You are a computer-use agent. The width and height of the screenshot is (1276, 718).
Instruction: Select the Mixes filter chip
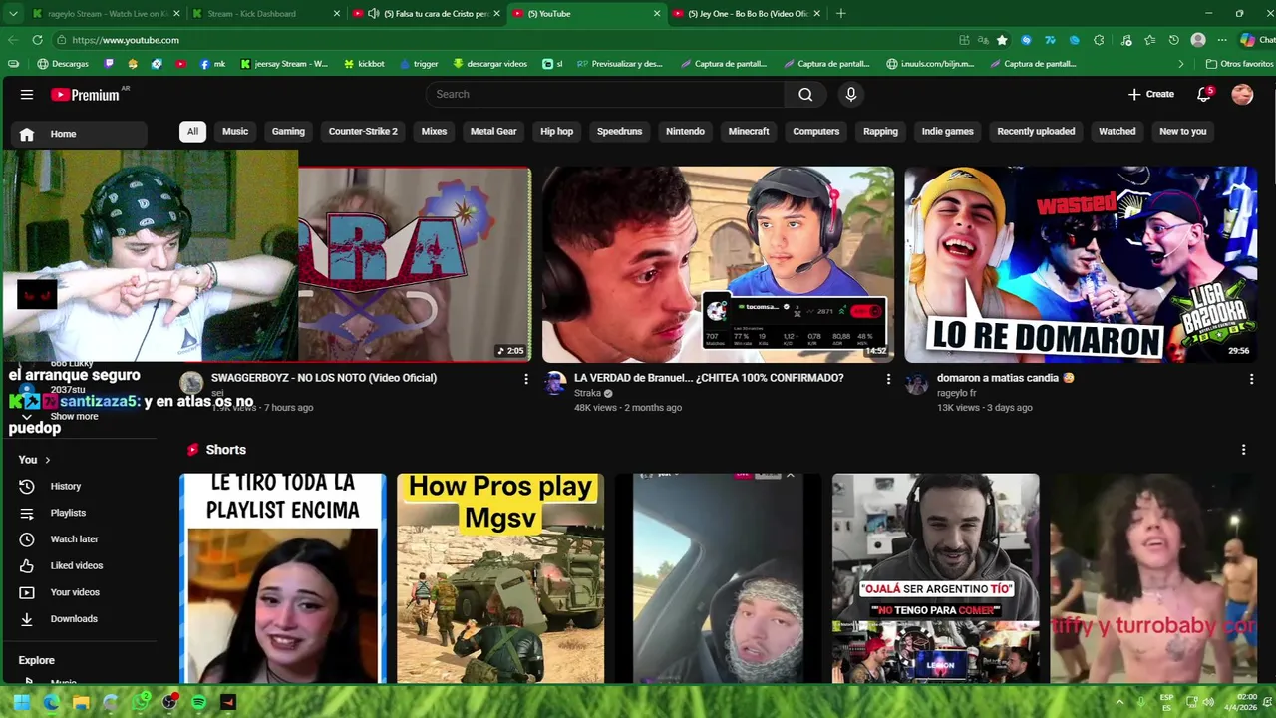pyautogui.click(x=434, y=131)
